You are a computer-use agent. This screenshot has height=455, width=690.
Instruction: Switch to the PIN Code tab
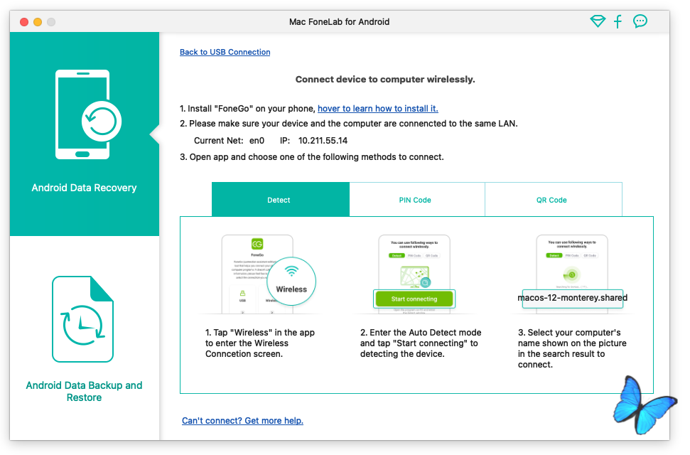click(416, 200)
